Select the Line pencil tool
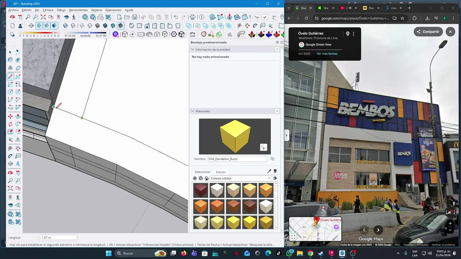This screenshot has width=461, height=259. [10, 76]
